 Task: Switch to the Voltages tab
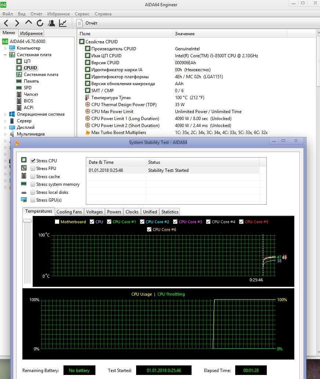[x=94, y=212]
